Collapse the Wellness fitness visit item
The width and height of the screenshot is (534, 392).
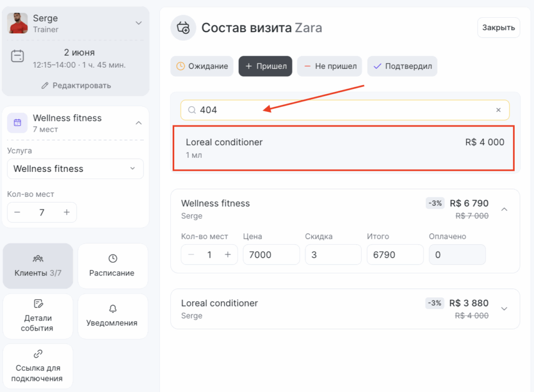click(504, 209)
